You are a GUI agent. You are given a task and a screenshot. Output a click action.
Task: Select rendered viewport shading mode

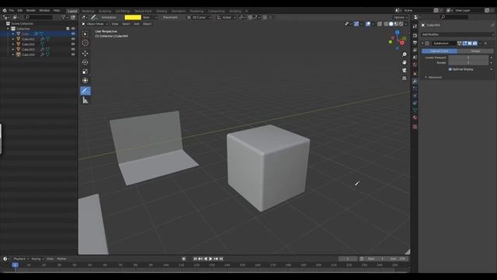(x=401, y=24)
